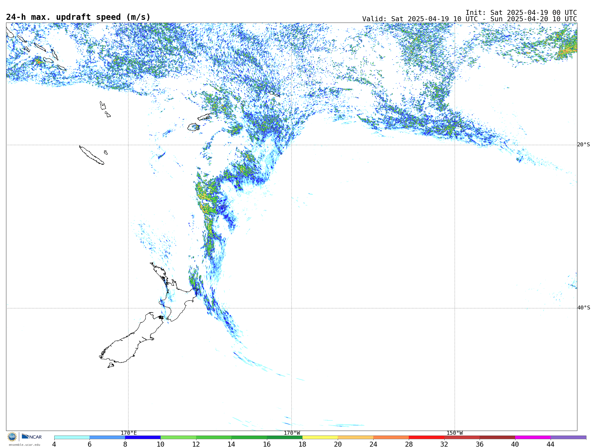Click the 20°S latitude label

pos(583,145)
